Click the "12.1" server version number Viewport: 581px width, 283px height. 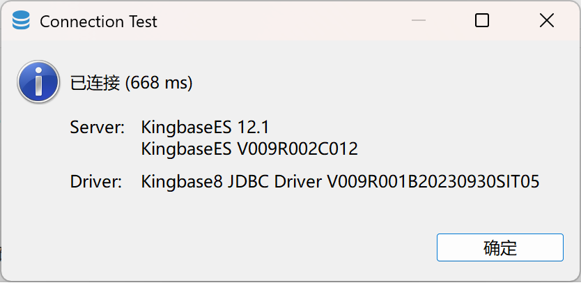point(254,128)
